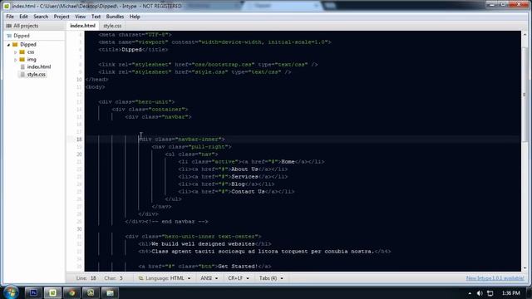Open Chrome from the taskbar
The height and width of the screenshot is (299, 532).
71,292
